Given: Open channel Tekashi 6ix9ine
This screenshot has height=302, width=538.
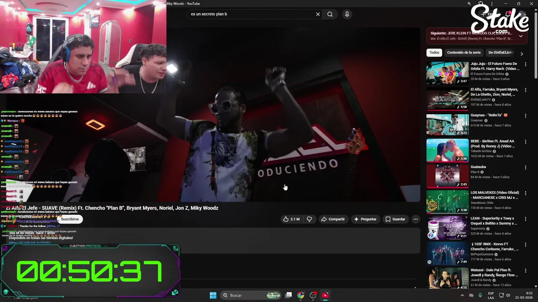Looking at the screenshot, I should [x=482, y=151].
